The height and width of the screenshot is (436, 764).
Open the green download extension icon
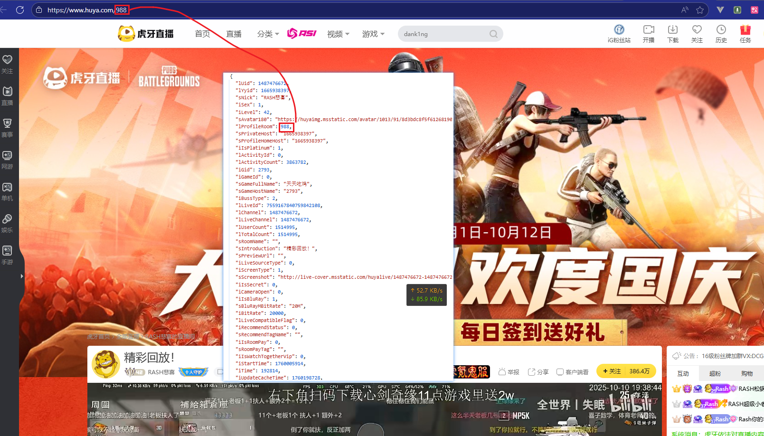click(x=737, y=9)
